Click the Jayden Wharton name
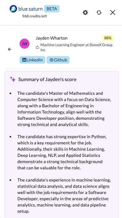 point(52,38)
